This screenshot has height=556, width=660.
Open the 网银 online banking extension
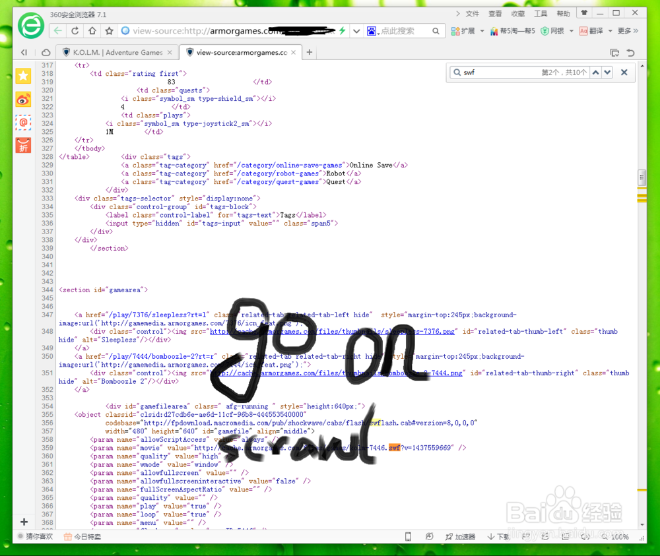point(552,31)
